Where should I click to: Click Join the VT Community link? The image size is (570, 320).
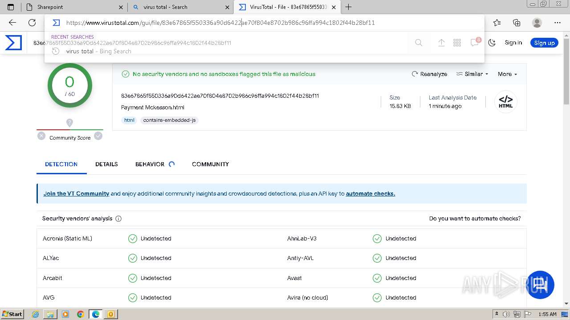point(76,194)
